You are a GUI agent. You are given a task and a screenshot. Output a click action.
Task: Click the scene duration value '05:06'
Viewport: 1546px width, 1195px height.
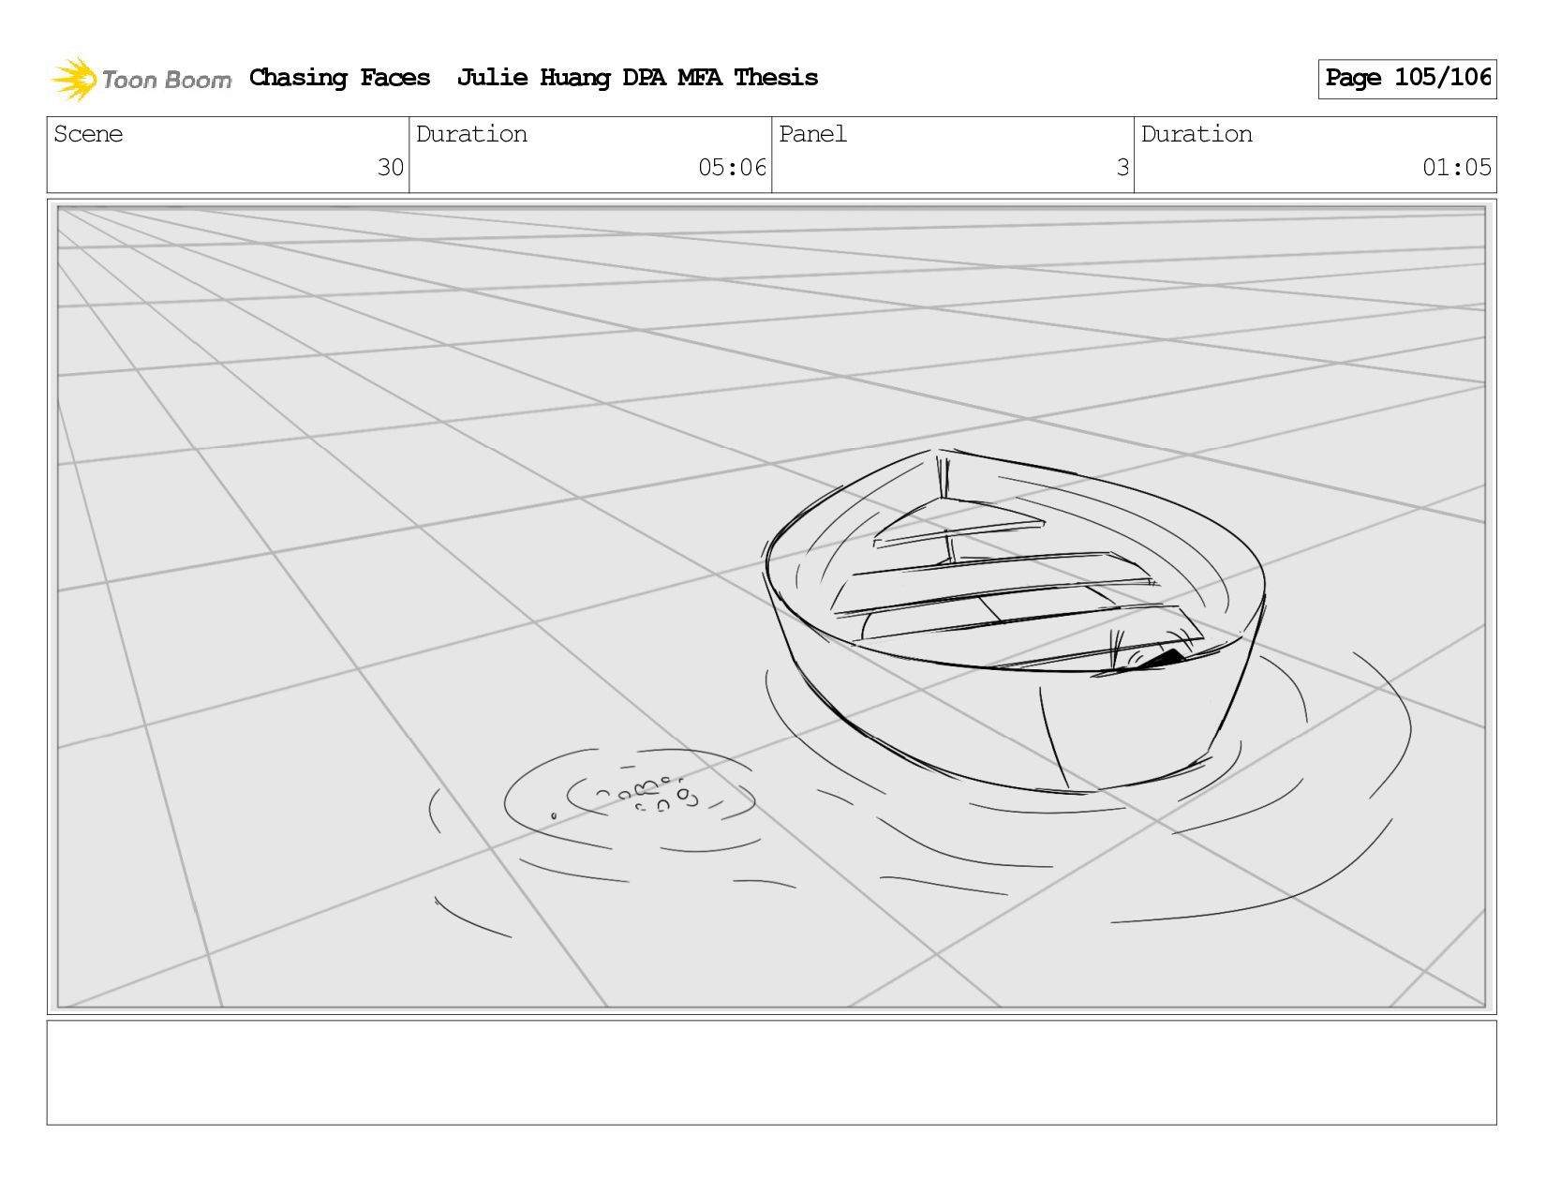coord(732,168)
